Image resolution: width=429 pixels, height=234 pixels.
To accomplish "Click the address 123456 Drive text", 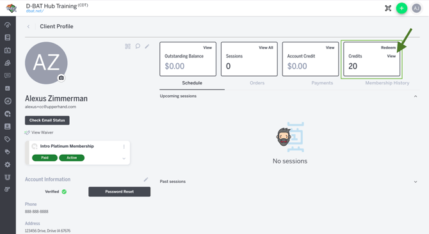I will 47,231.
